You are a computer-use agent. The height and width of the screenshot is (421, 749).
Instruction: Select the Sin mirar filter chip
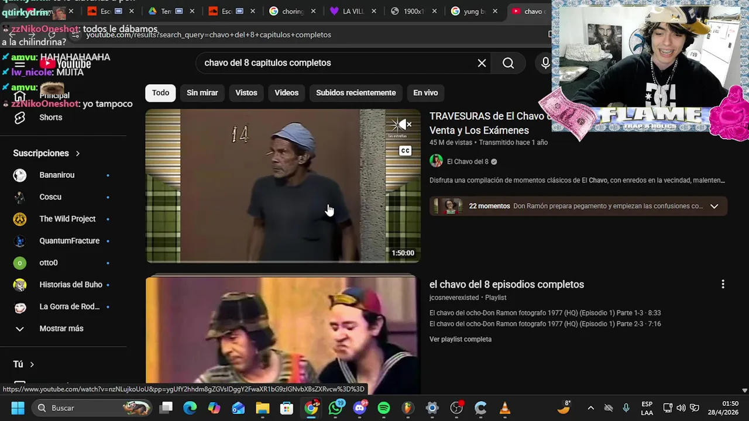coord(202,93)
